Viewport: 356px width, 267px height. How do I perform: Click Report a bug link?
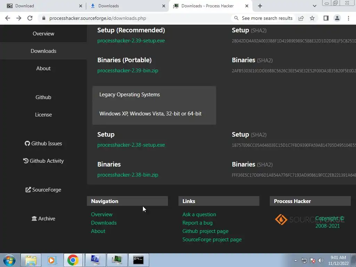197,223
